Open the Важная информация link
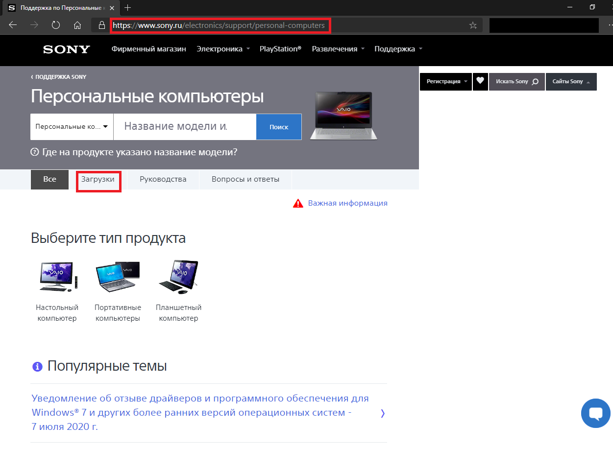The height and width of the screenshot is (449, 613). 348,203
